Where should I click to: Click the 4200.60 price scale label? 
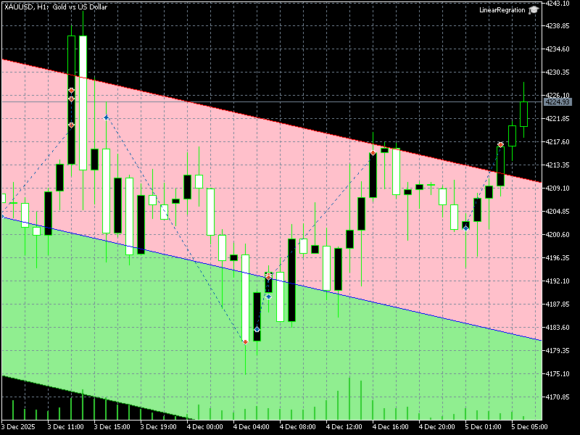(558, 234)
